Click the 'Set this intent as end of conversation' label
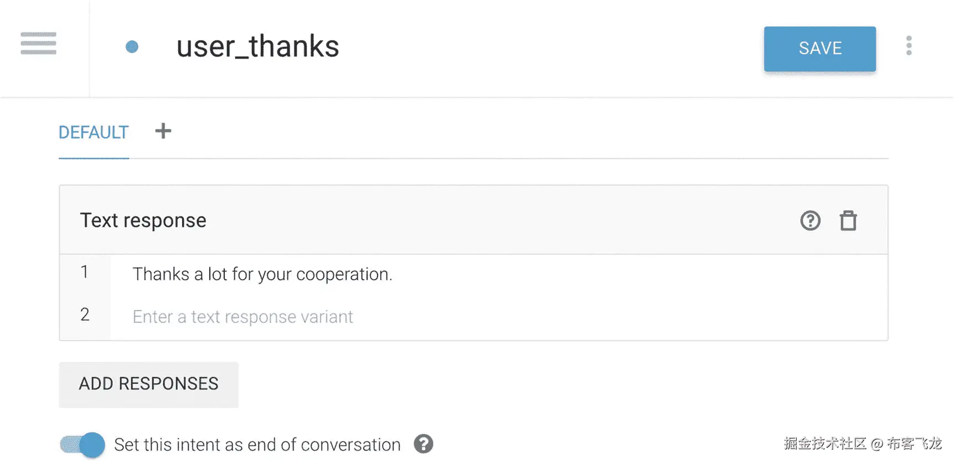Screen dimensions: 955x464 point(257,445)
